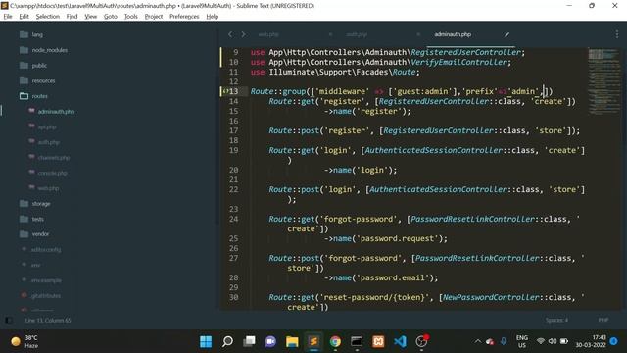Open the tab overflow options menu

(x=616, y=35)
